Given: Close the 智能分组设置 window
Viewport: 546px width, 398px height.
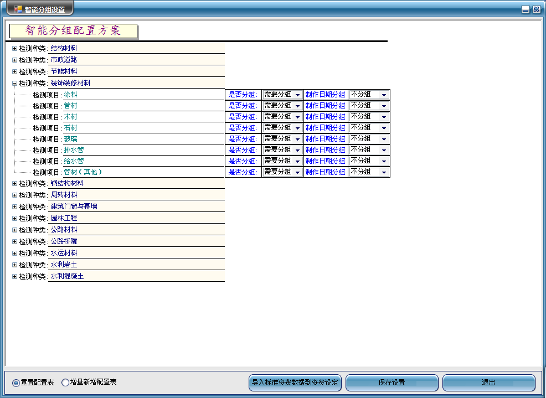Looking at the screenshot, I should (536, 9).
